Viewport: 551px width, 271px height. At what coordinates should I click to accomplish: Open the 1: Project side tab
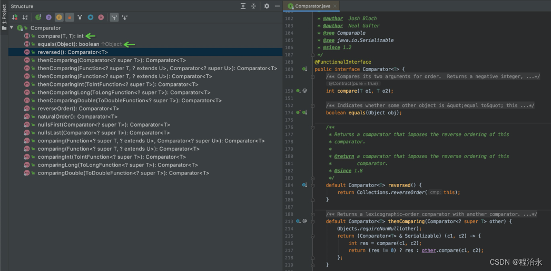4,17
